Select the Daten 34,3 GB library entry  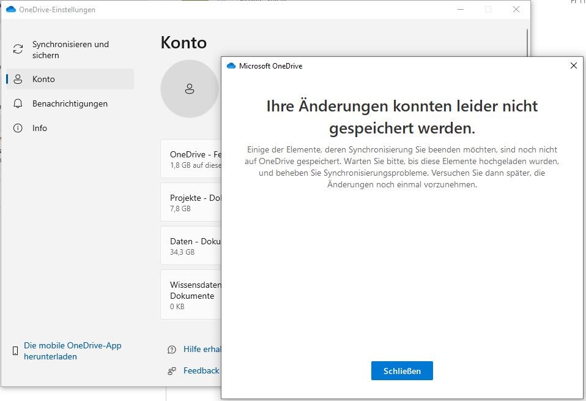(191, 245)
